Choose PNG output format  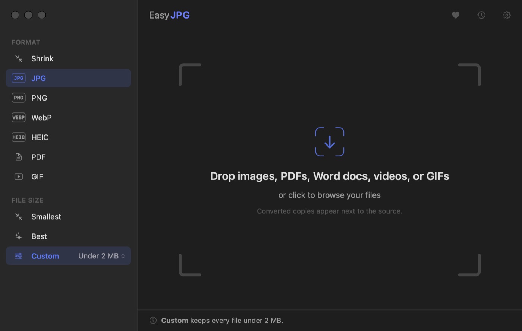(68, 98)
